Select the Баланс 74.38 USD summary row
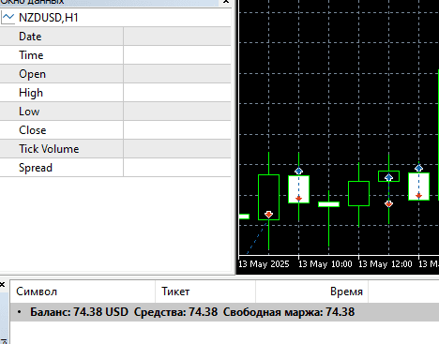Image resolution: width=439 pixels, height=344 pixels. point(224,312)
